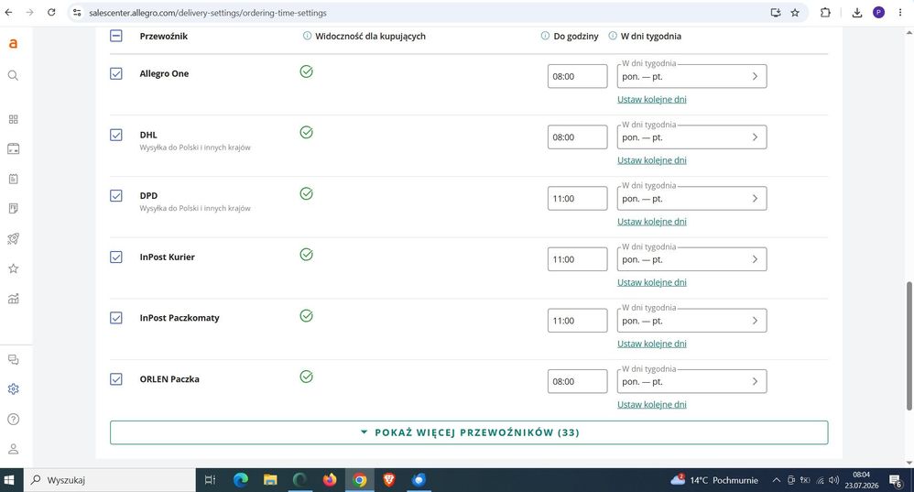Click Ustaw kolejne dni for ORLEN Paczka

[x=652, y=405]
